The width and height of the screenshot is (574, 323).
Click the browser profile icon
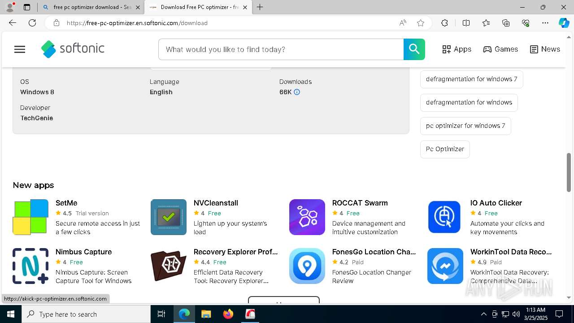click(x=10, y=7)
